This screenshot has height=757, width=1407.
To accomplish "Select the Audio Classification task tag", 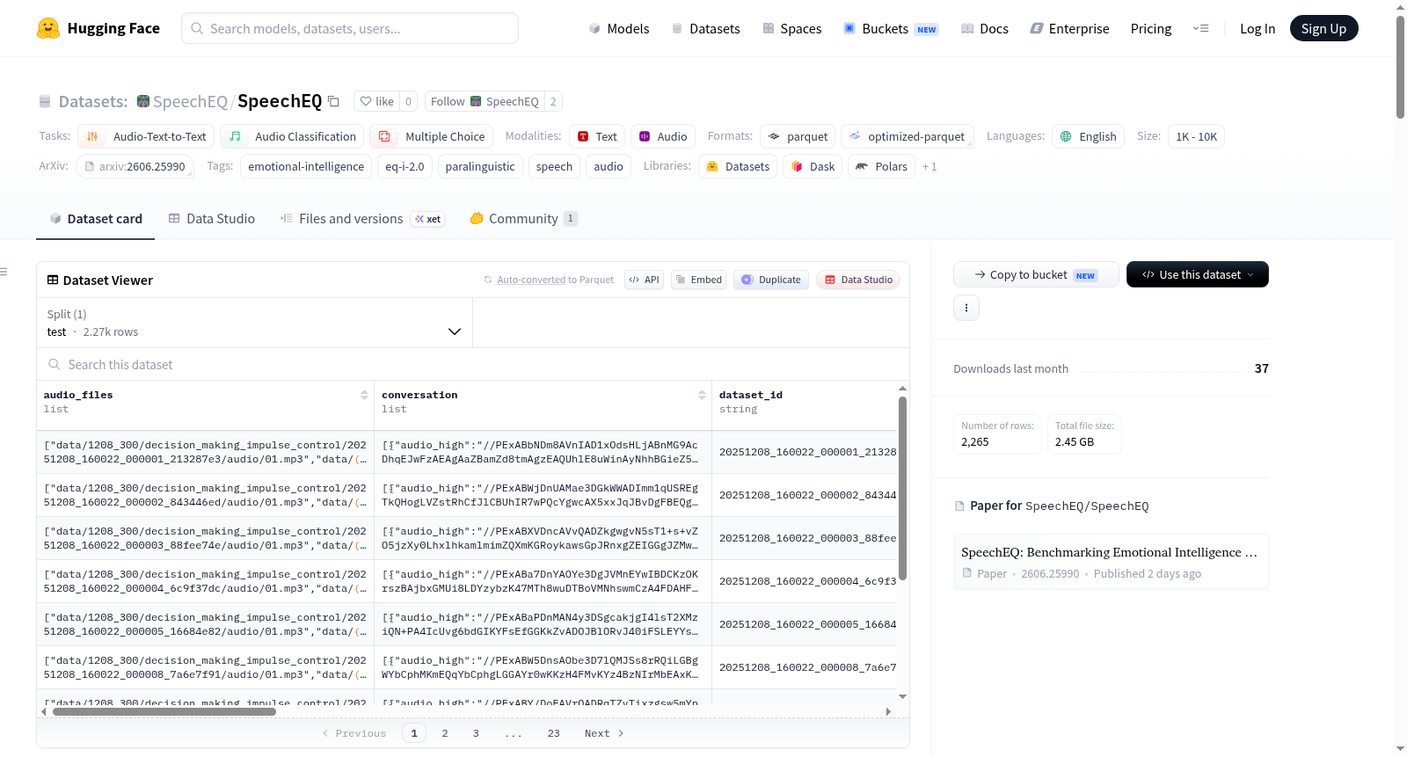I will [x=292, y=136].
